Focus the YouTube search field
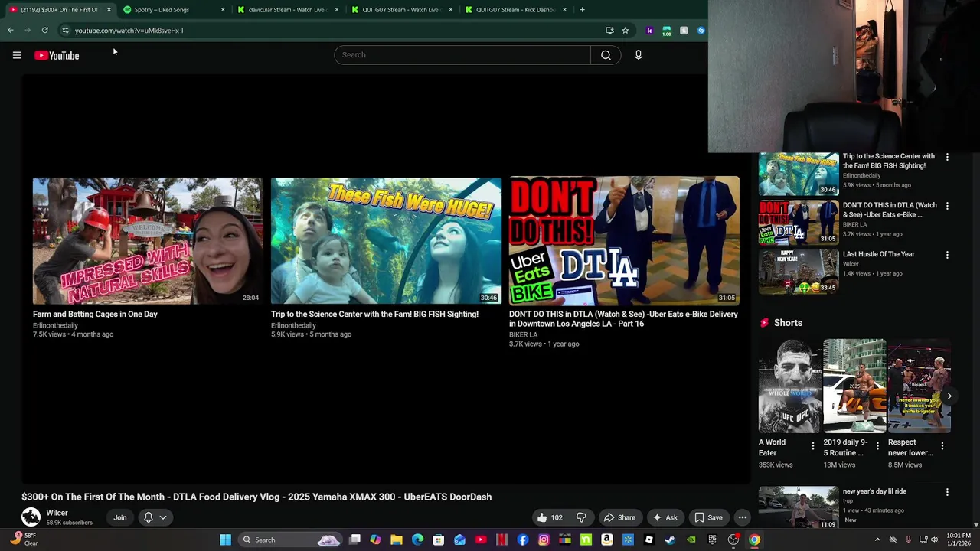The width and height of the screenshot is (980, 551). pos(462,55)
